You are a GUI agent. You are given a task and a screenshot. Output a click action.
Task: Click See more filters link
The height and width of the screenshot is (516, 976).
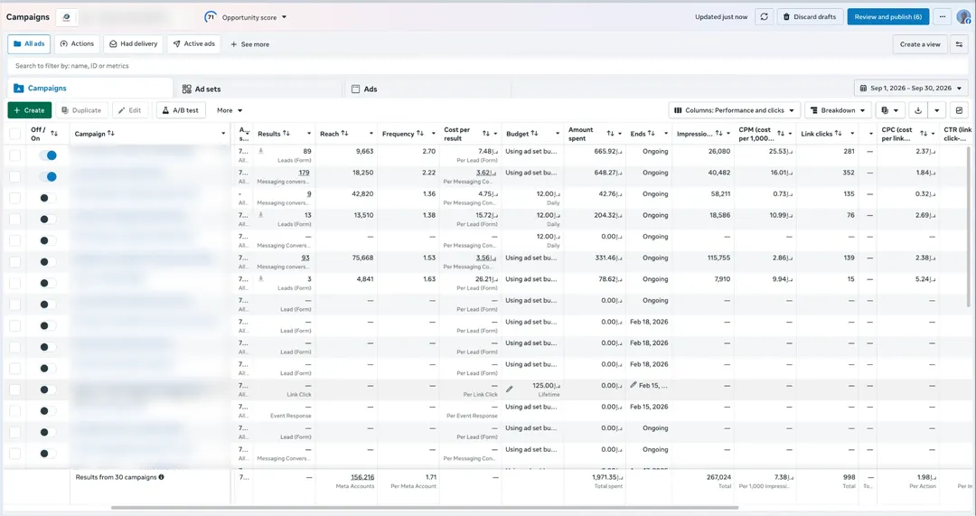coord(249,44)
